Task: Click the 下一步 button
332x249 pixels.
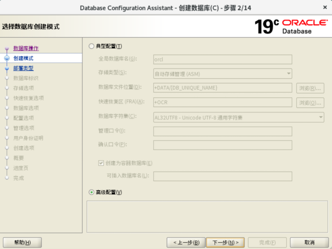Action: click(x=225, y=243)
